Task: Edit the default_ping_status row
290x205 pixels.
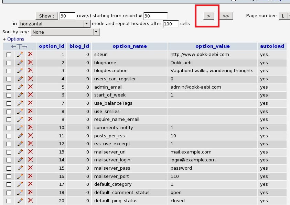Action: point(20,201)
